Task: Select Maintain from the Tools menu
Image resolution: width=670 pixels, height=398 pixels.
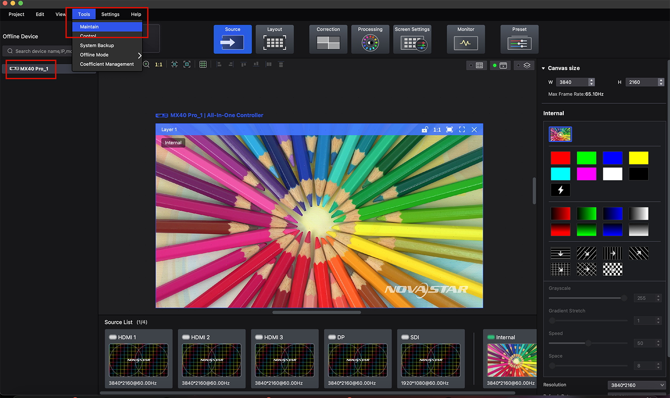Action: (89, 27)
